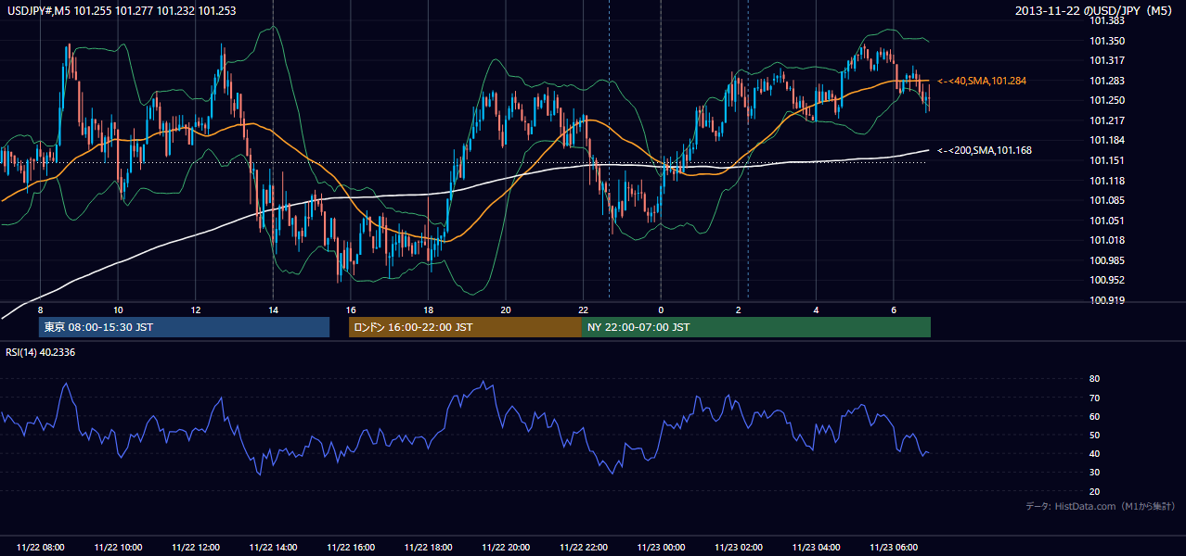This screenshot has width=1186, height=556.
Task: Click hour label 12 under price chart
Action: click(196, 309)
